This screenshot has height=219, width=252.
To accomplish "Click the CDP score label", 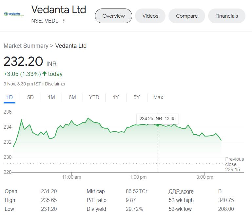I will click(181, 192).
